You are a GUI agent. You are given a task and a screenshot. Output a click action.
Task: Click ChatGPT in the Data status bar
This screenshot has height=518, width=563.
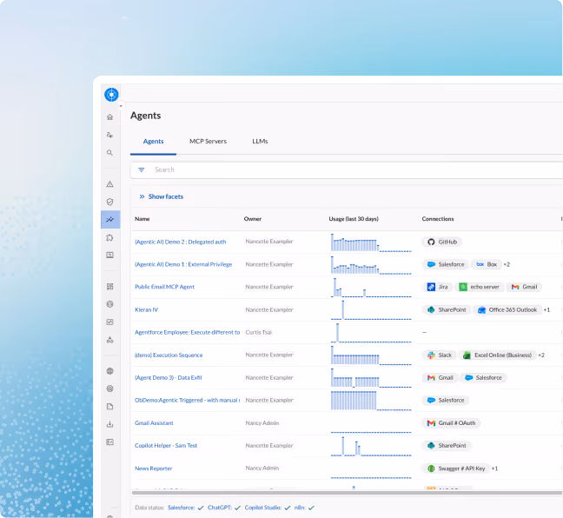click(x=220, y=508)
